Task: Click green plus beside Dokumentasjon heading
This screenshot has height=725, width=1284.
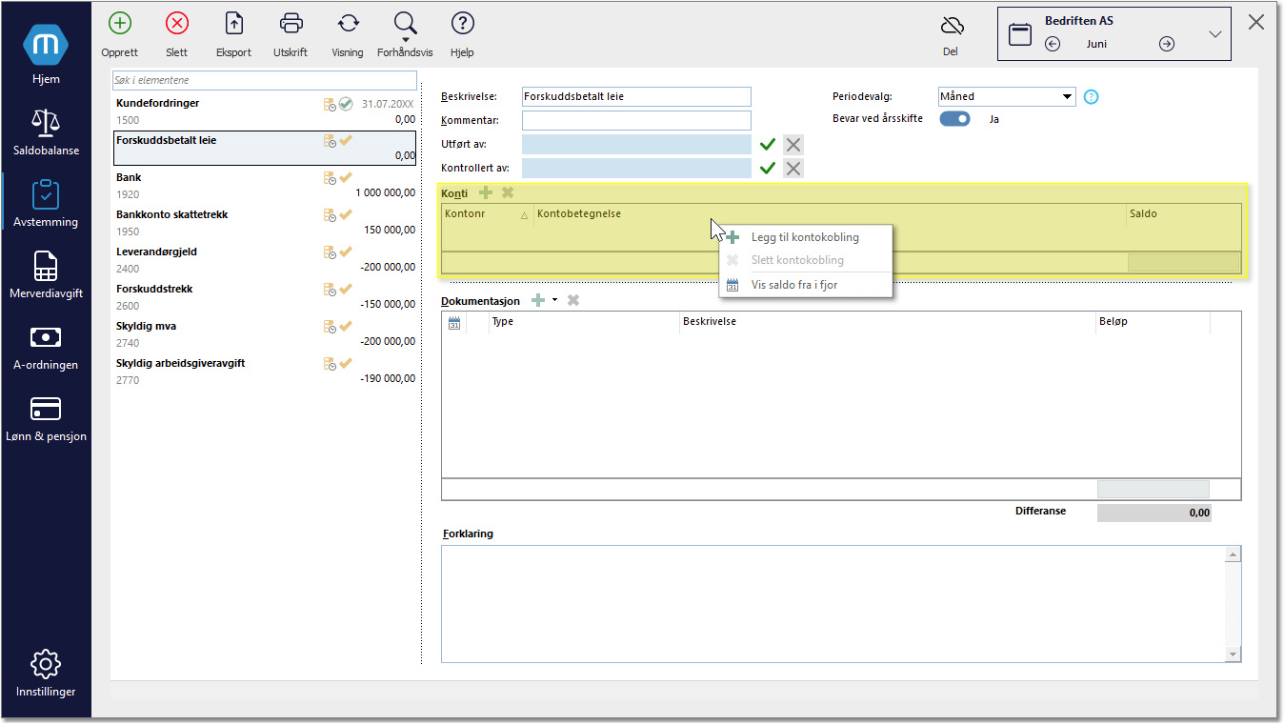Action: pos(538,300)
